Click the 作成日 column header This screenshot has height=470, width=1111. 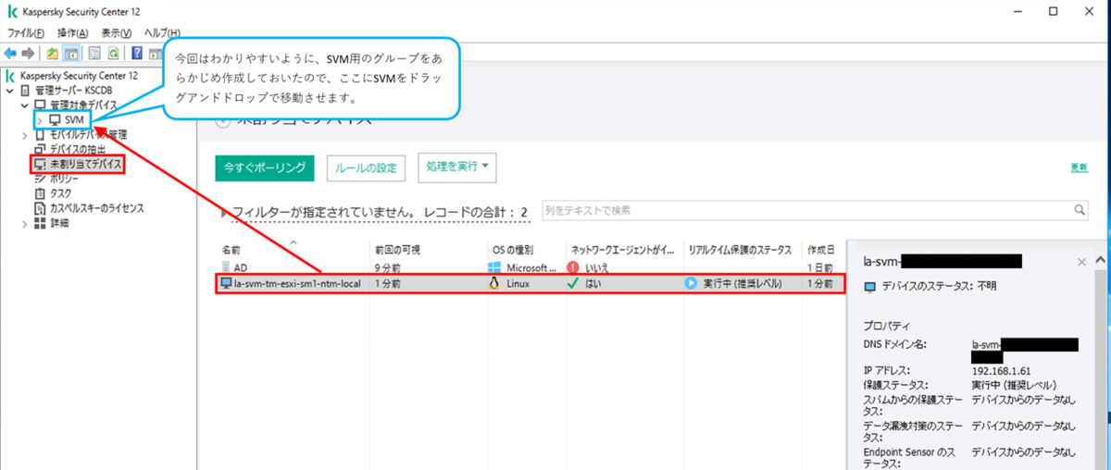pyautogui.click(x=821, y=251)
